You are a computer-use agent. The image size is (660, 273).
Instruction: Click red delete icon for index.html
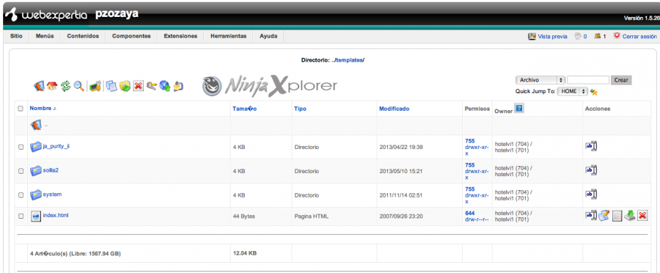coord(642,216)
